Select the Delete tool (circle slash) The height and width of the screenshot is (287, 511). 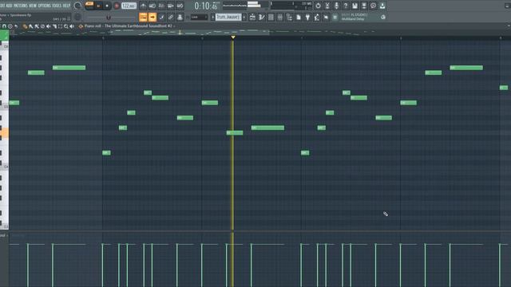42,26
